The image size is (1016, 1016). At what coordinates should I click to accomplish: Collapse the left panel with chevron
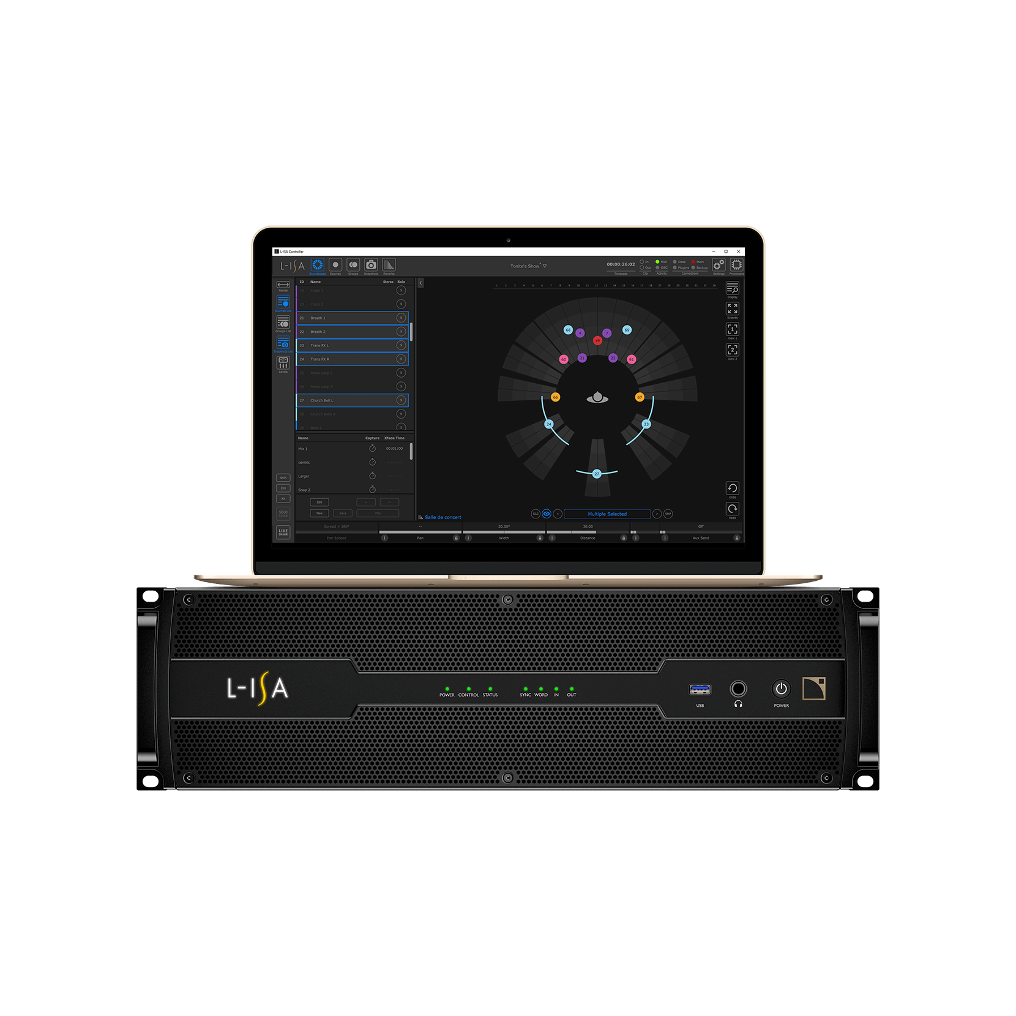pyautogui.click(x=420, y=283)
